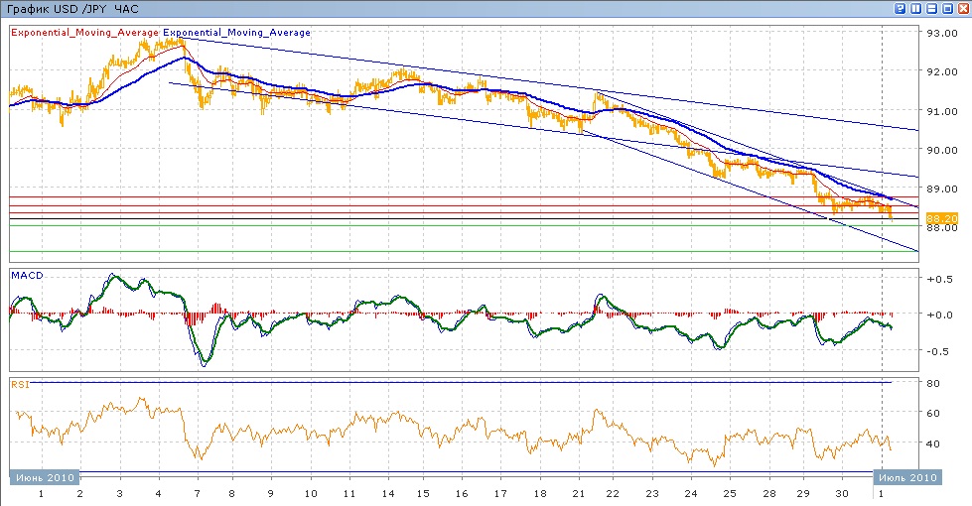Click the MACD indicator panel label
The width and height of the screenshot is (972, 506).
tap(26, 274)
